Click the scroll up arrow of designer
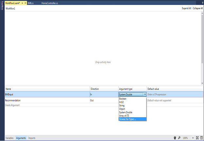This screenshot has height=141, width=204. click(202, 13)
